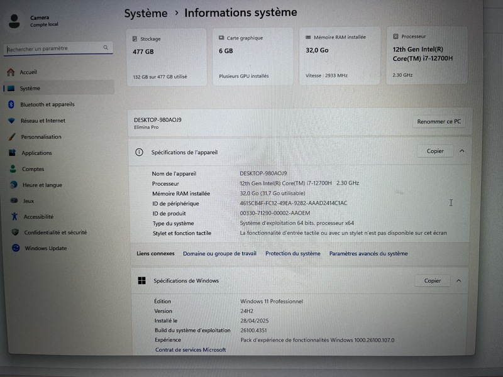Click the Windows 11 Professionnel edition text
Screen dimensions: 503x377
tap(272, 302)
